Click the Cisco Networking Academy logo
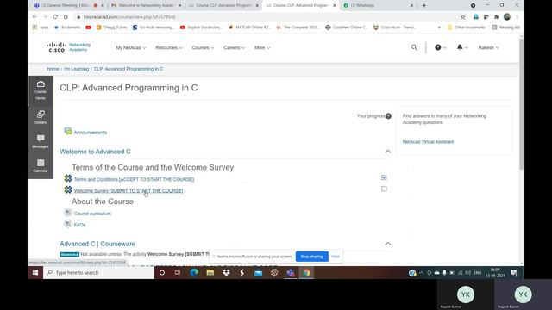 pyautogui.click(x=69, y=47)
